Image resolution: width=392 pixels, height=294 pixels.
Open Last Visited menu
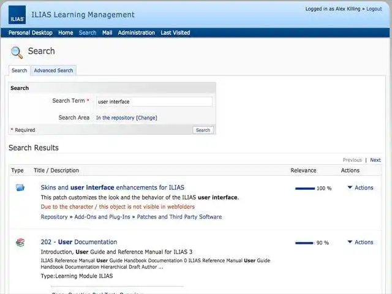tap(175, 32)
